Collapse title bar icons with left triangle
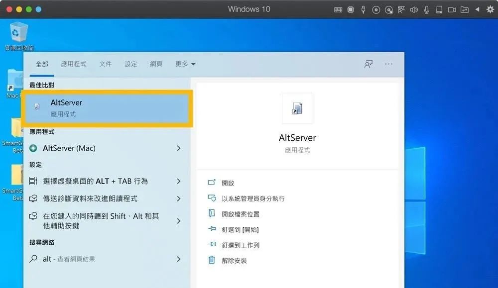This screenshot has height=288, width=498. coord(477,9)
